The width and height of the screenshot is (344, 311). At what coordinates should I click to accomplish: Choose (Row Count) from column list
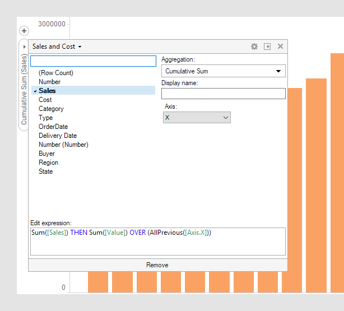click(x=55, y=73)
